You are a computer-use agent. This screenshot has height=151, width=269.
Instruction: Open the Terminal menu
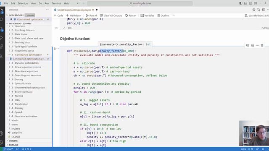(x=56, y=3)
